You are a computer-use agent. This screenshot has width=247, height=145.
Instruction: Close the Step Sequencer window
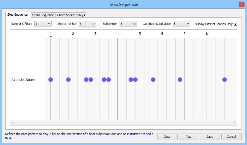[x=242, y=4]
